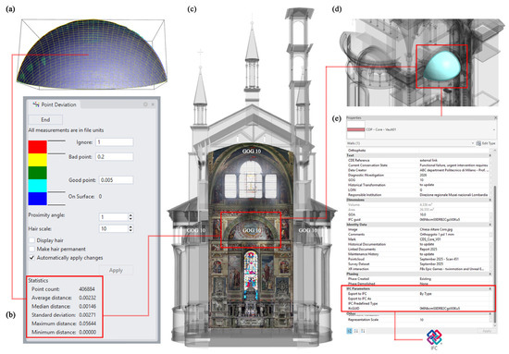
Task: Click the red deviation color swatch
Action: tap(37, 147)
